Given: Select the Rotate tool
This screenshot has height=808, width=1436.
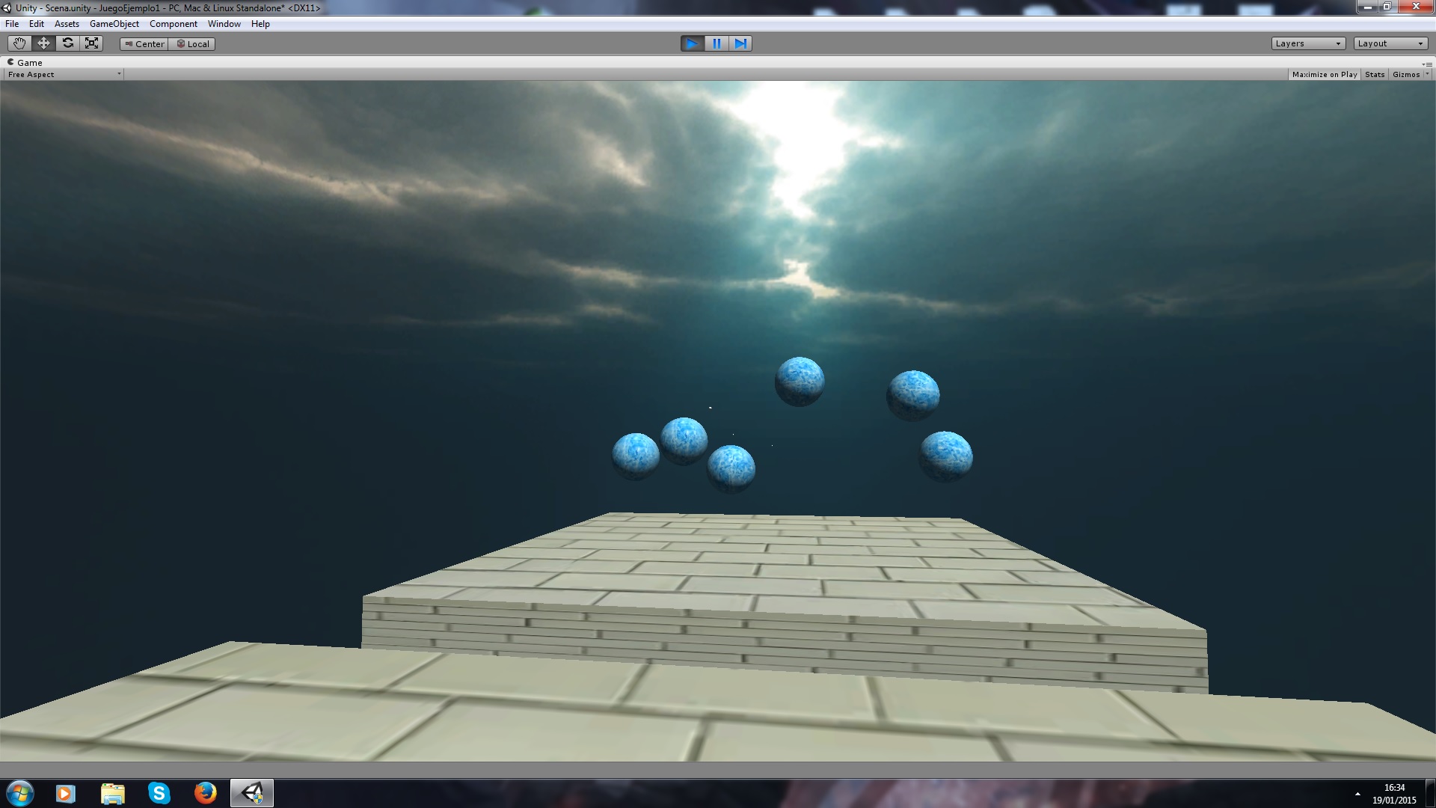Looking at the screenshot, I should [x=67, y=43].
